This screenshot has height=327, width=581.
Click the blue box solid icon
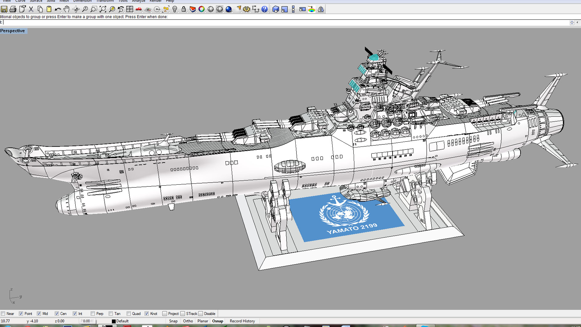point(276,9)
